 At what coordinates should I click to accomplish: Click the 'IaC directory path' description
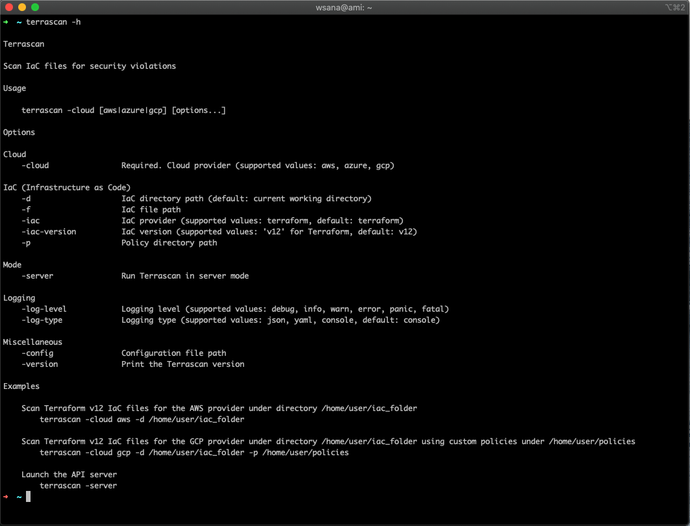[x=246, y=198]
